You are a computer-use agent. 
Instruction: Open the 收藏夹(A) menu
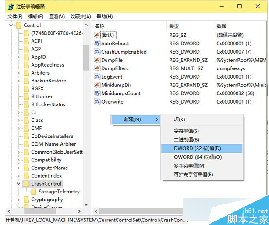tap(81, 17)
